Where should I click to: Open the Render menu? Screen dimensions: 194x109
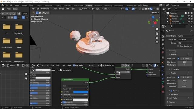(17, 5)
